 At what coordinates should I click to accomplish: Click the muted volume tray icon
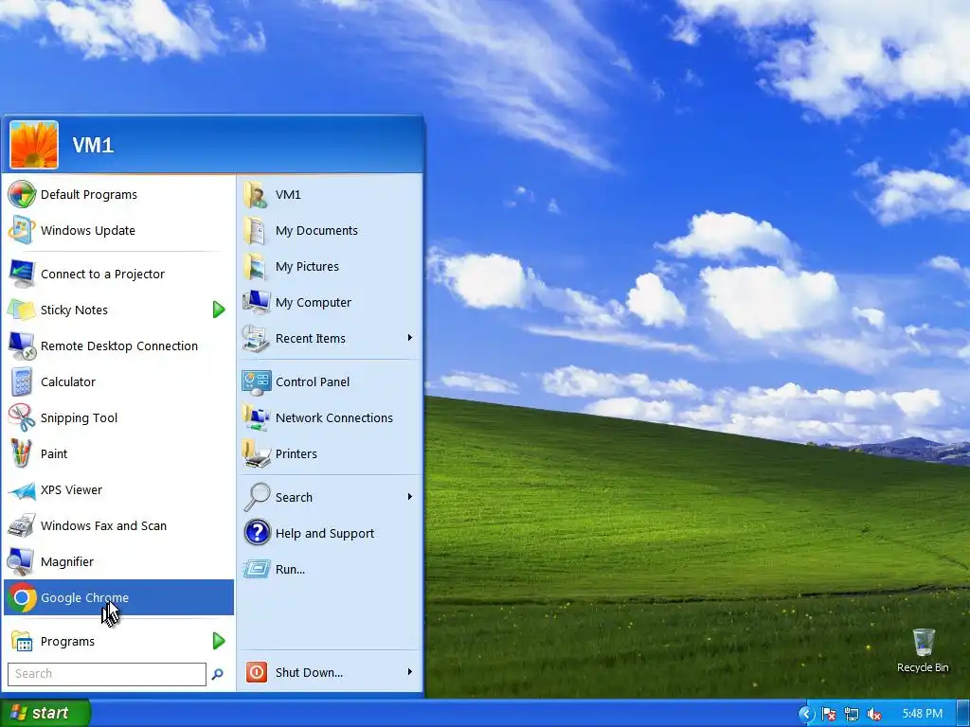pos(874,715)
